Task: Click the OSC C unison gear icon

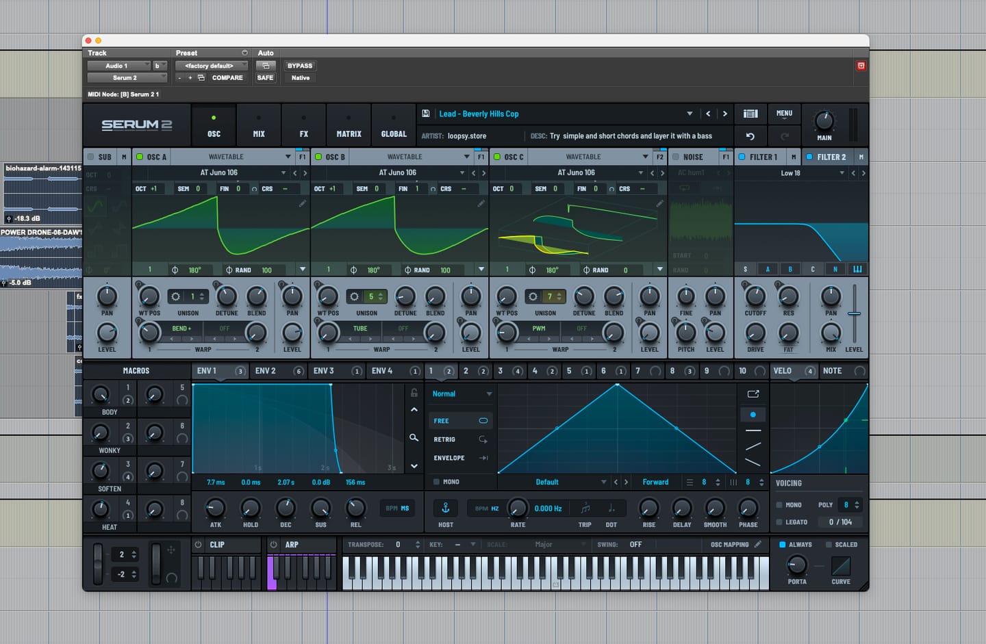Action: click(533, 296)
